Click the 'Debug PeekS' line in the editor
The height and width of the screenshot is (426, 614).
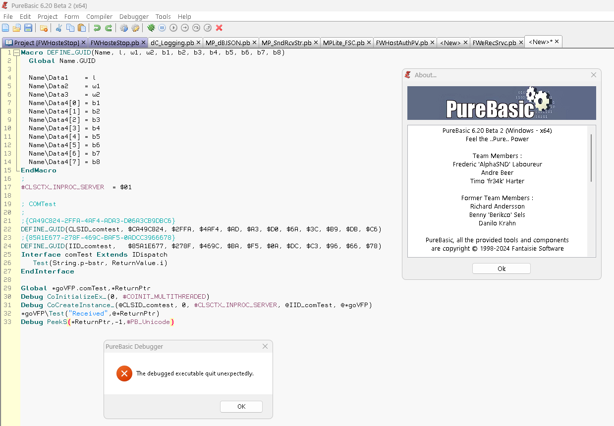tap(98, 322)
